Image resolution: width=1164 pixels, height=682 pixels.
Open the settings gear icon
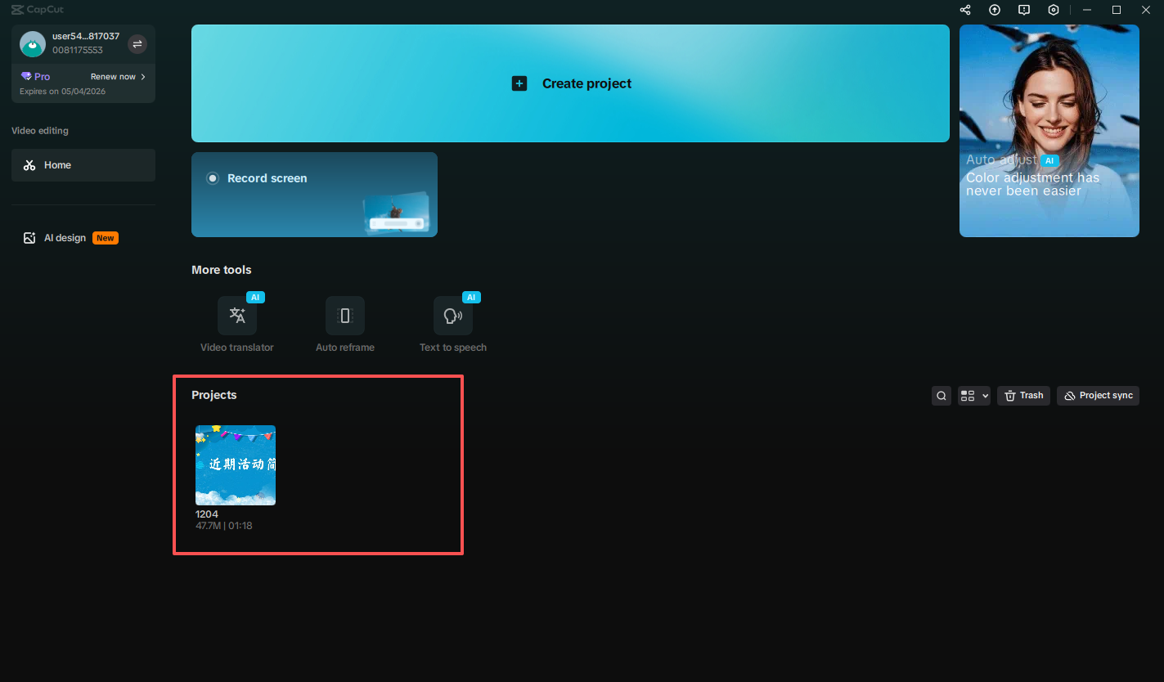[x=1053, y=10]
